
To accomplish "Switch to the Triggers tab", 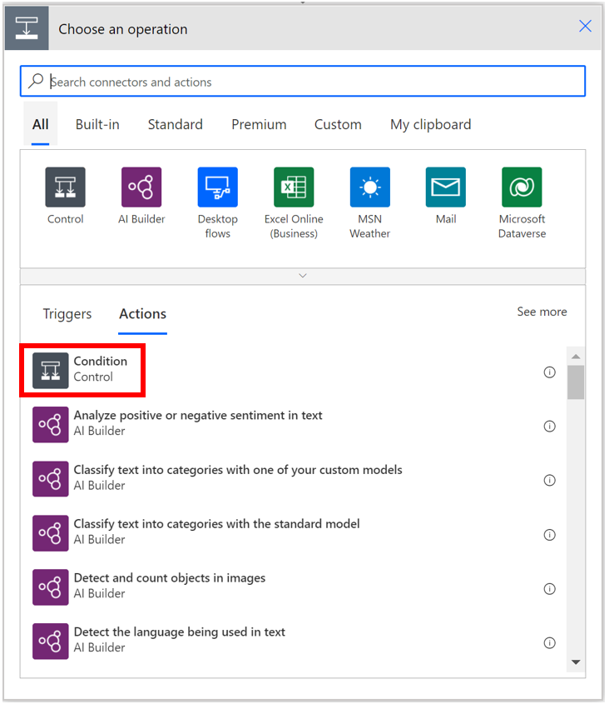I will point(67,314).
